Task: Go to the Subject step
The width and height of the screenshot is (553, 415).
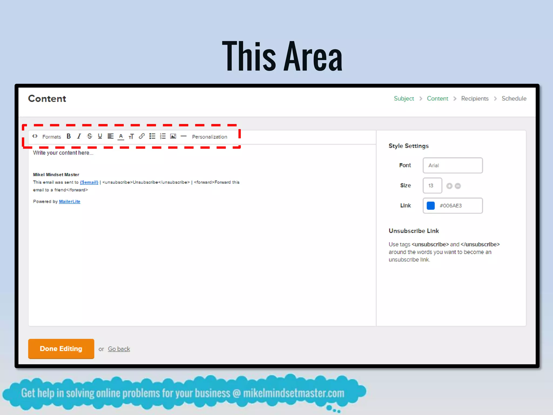Action: coord(404,99)
